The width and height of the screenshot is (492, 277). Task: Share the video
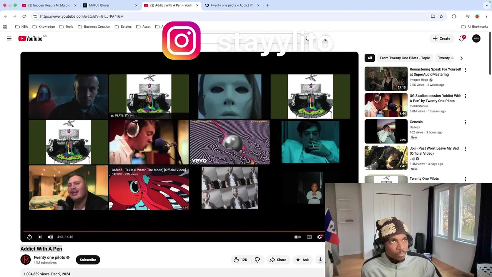278,260
